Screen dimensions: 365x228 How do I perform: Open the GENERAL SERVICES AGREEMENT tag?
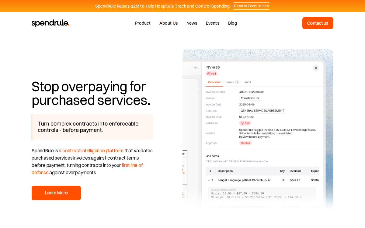coord(262,111)
